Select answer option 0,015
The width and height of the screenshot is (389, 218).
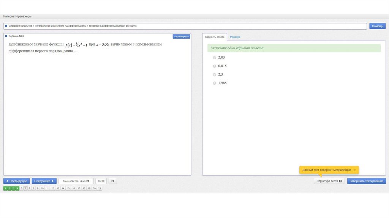click(x=214, y=66)
